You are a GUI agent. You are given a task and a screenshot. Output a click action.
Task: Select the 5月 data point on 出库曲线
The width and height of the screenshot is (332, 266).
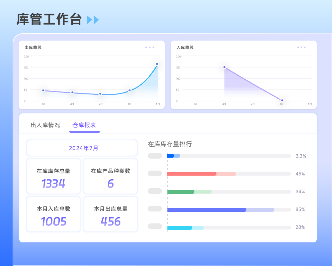pos(157,63)
